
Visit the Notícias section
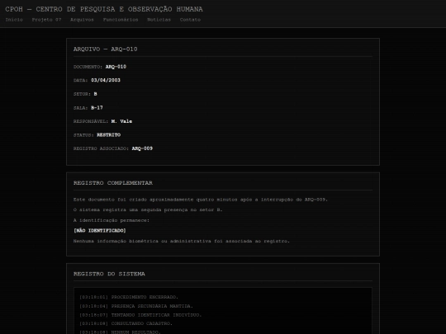[x=159, y=20]
